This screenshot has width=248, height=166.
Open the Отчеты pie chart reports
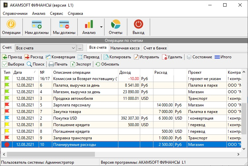116,27
